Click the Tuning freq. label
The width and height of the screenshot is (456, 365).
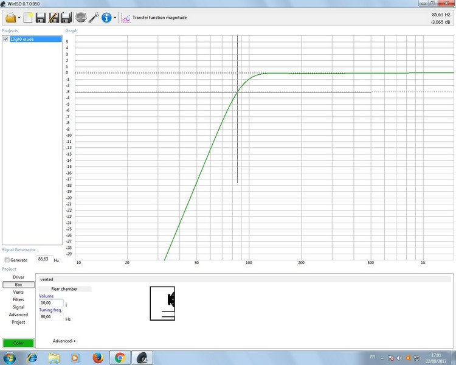click(50, 310)
